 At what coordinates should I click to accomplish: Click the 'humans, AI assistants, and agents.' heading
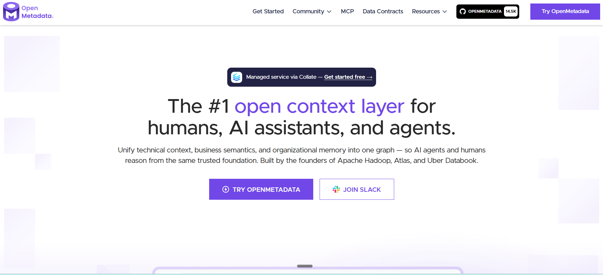click(301, 128)
